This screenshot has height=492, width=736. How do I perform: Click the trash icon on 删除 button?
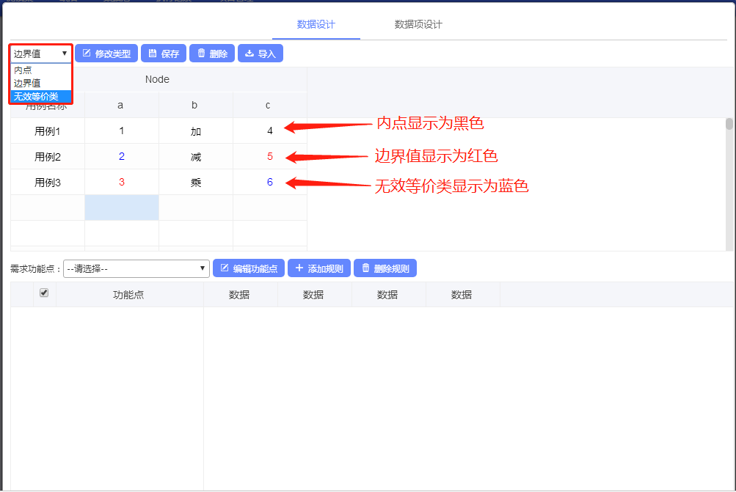[x=201, y=54]
